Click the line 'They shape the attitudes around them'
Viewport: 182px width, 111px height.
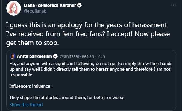[x=67, y=98]
